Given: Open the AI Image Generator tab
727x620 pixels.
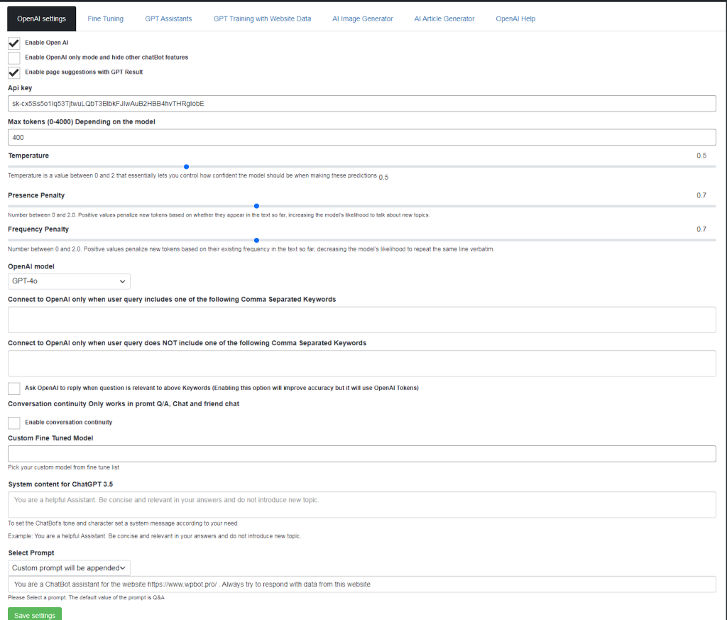Looking at the screenshot, I should pos(362,18).
